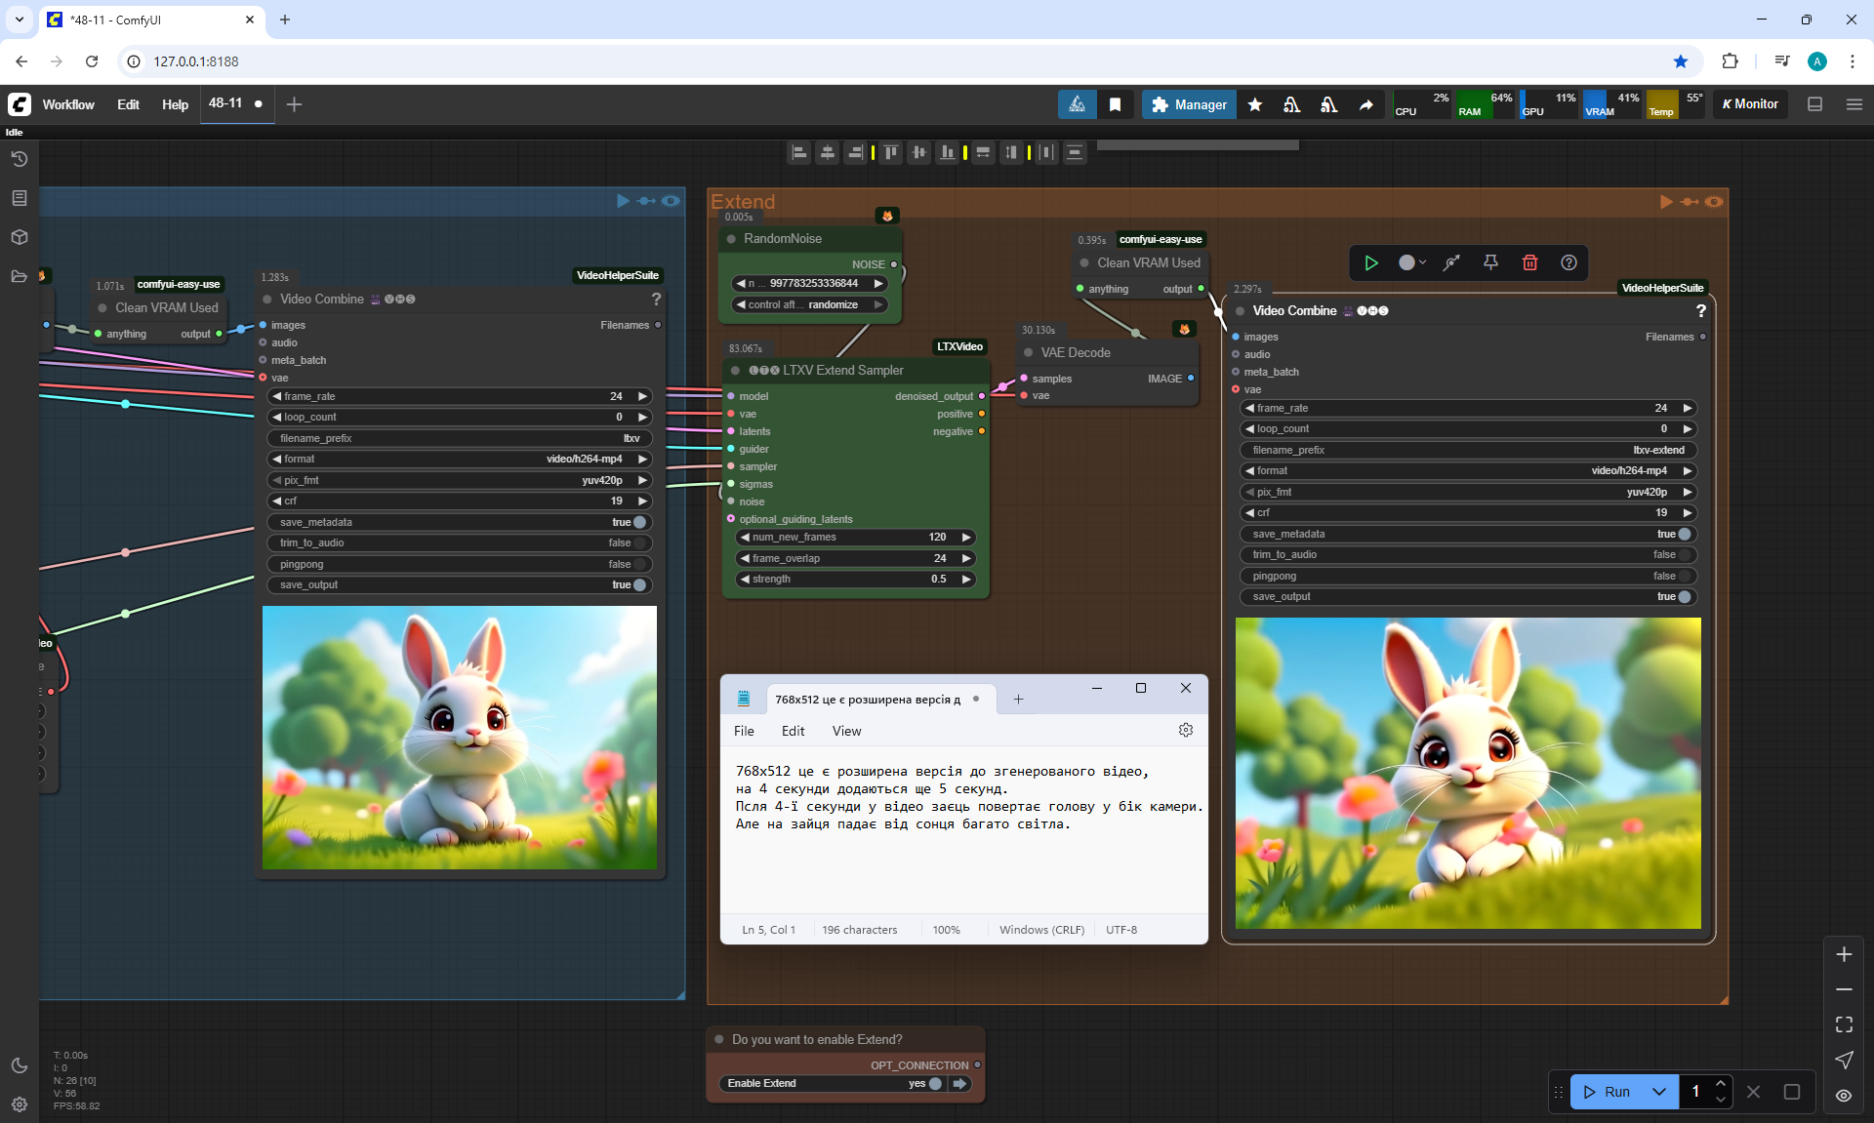Image resolution: width=1874 pixels, height=1123 pixels.
Task: Toggle save_metadata in right Video Combine node
Action: pyautogui.click(x=1684, y=534)
